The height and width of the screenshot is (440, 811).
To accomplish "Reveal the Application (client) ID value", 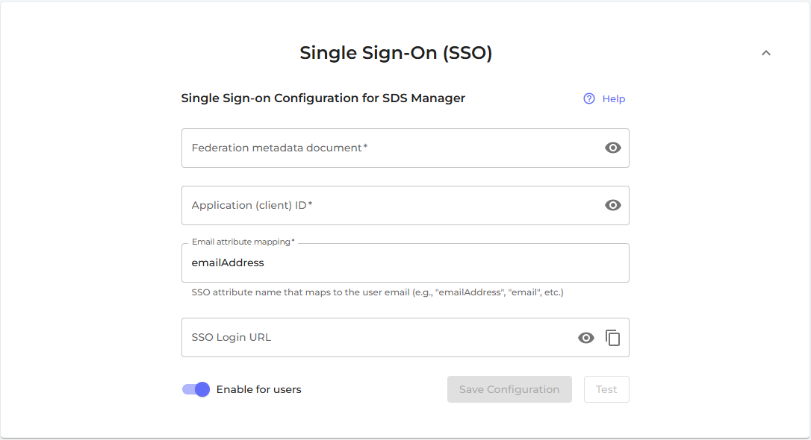I will pyautogui.click(x=612, y=205).
